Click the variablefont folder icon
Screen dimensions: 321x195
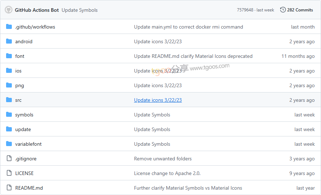pos(9,144)
